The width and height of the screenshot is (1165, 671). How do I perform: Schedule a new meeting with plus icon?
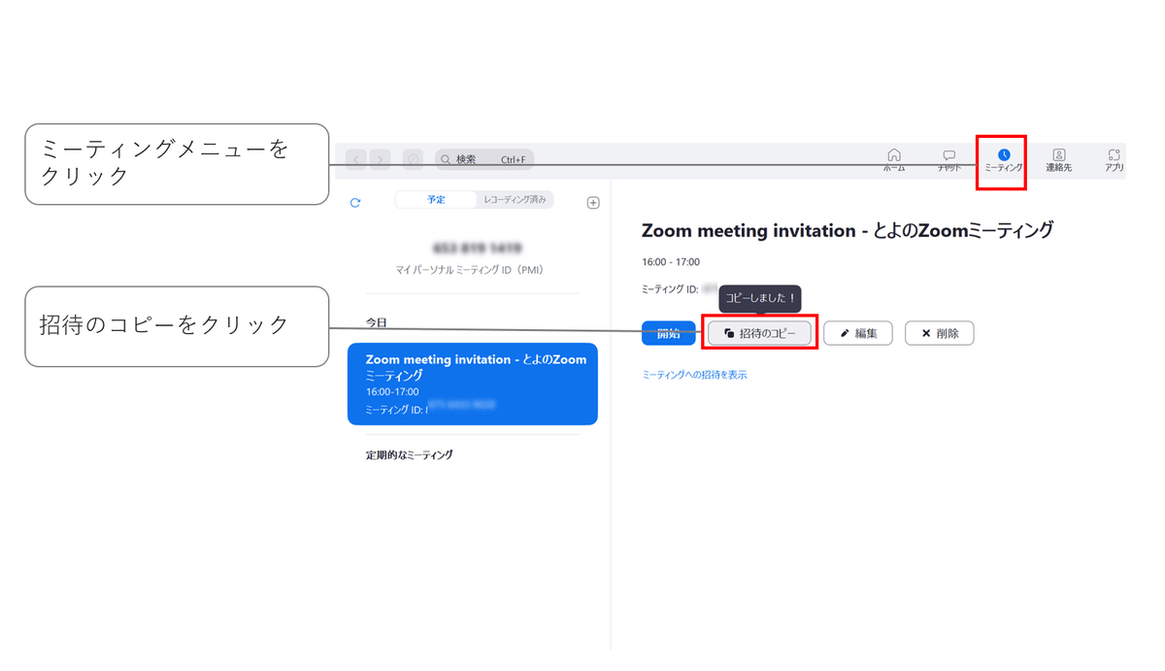click(x=593, y=203)
